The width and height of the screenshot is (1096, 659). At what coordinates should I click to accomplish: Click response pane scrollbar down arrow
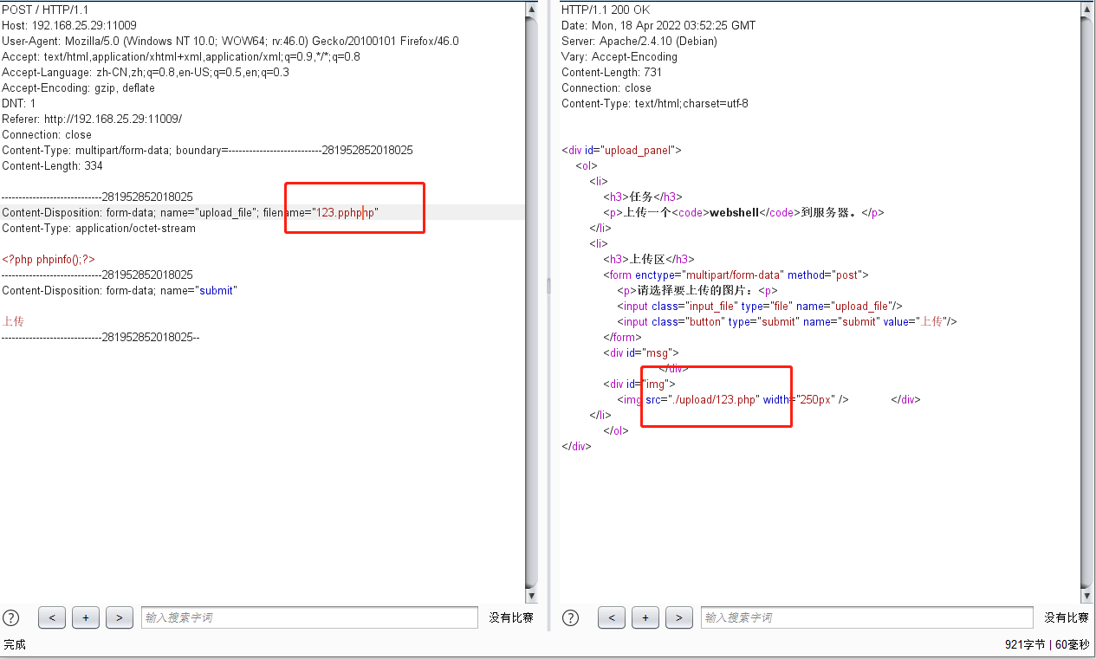coord(1087,596)
